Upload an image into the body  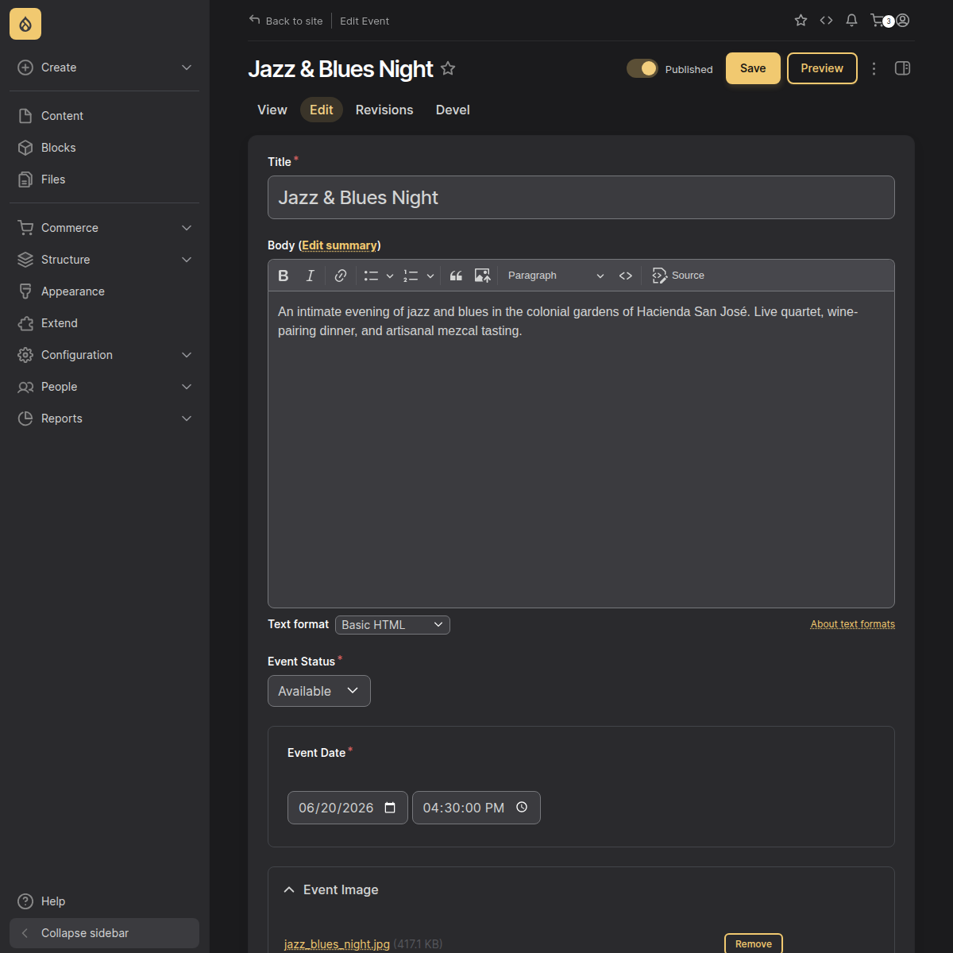click(482, 276)
